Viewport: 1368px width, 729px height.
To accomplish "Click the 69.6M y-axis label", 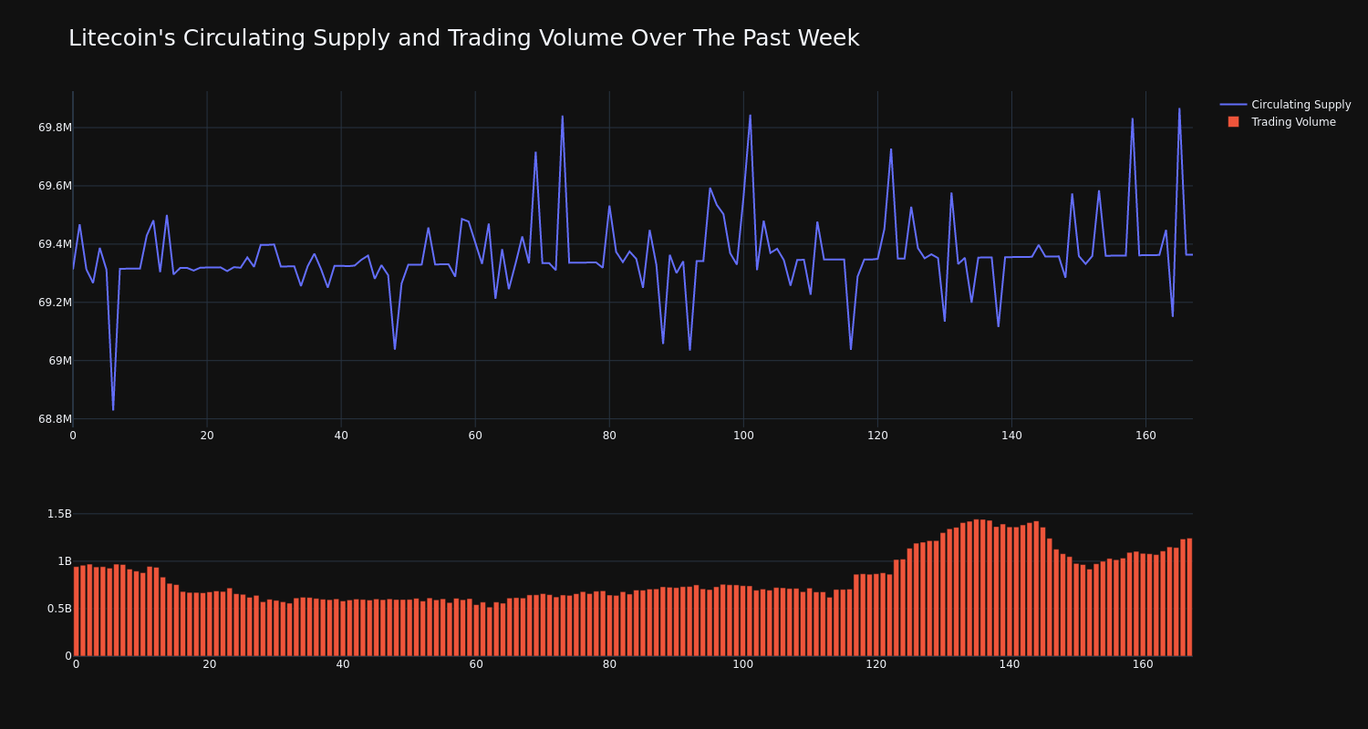I will click(x=55, y=186).
